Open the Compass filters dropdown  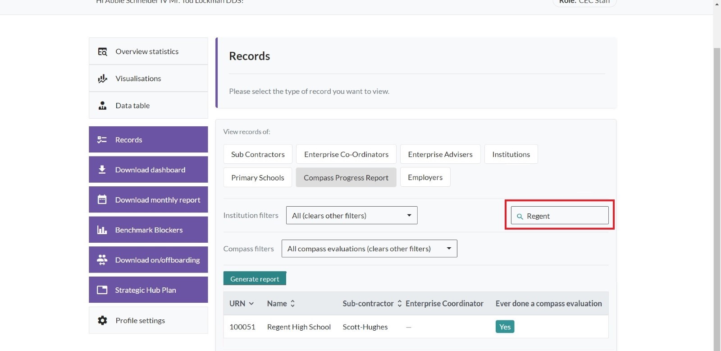(x=369, y=249)
